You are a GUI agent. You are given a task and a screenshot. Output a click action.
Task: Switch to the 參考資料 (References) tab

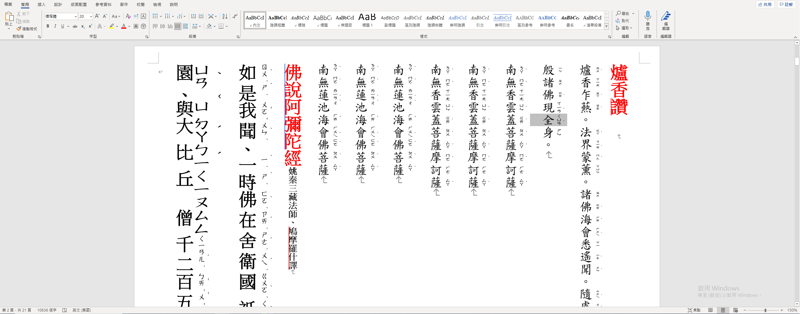103,4
